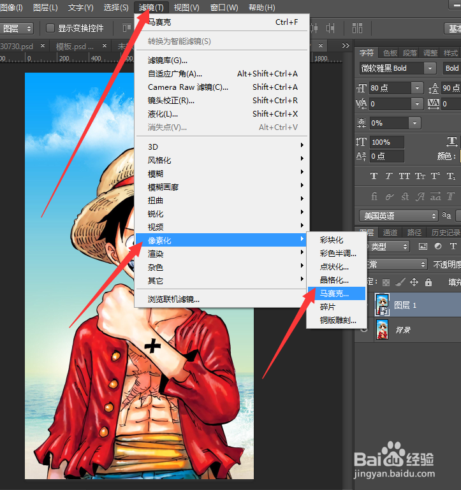Click 浏览联机滤镜... at the menu bottom
The image size is (461, 490).
point(222,299)
